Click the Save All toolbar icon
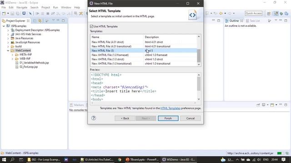Image resolution: width=291 pixels, height=163 pixels. coord(17,13)
